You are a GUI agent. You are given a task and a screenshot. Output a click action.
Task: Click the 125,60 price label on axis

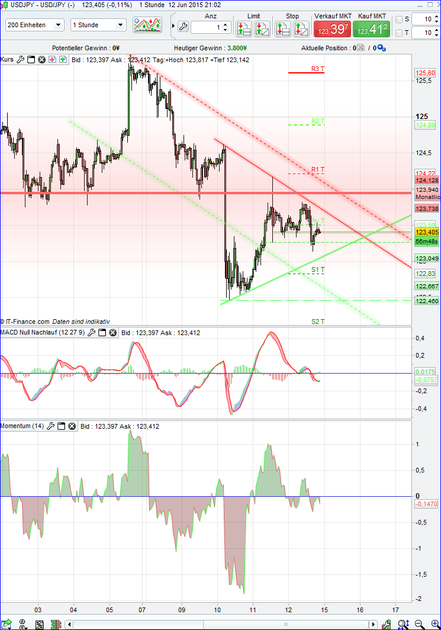(426, 73)
